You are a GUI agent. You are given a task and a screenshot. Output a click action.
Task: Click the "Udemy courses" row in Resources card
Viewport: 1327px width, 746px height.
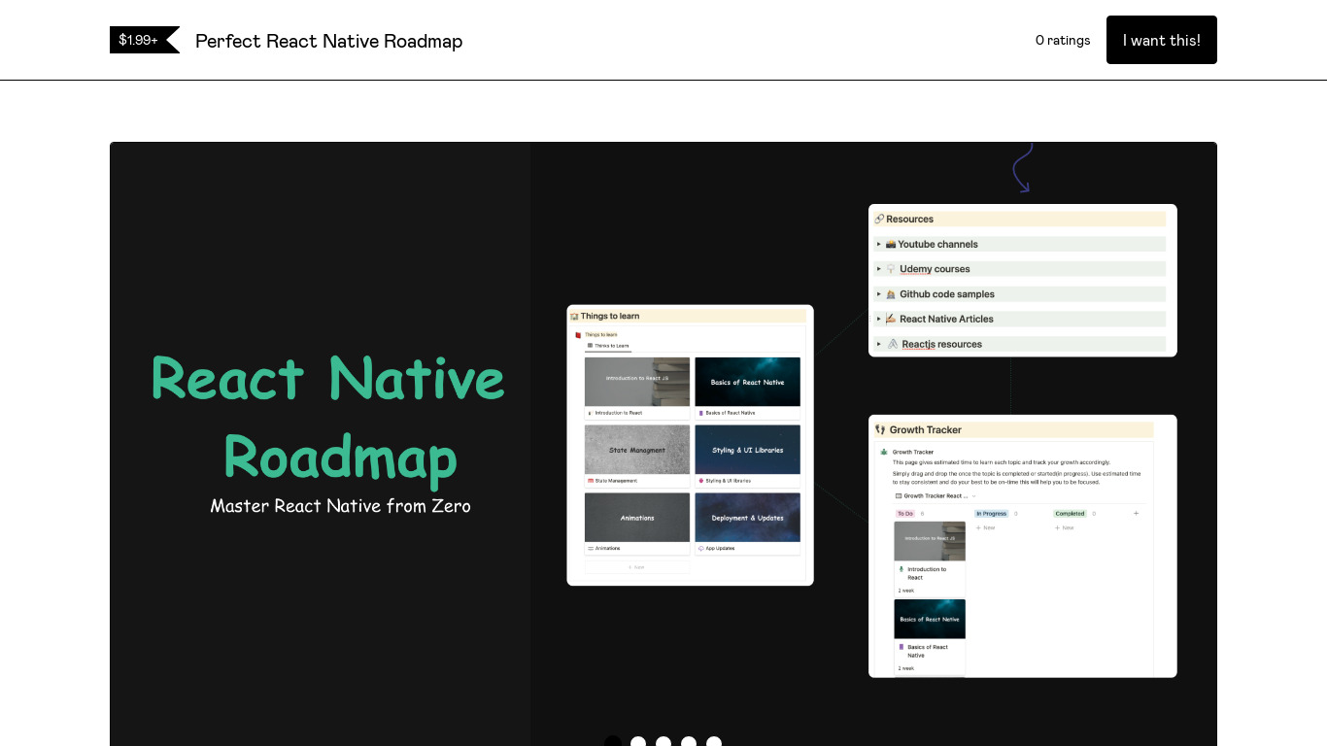click(x=1020, y=269)
